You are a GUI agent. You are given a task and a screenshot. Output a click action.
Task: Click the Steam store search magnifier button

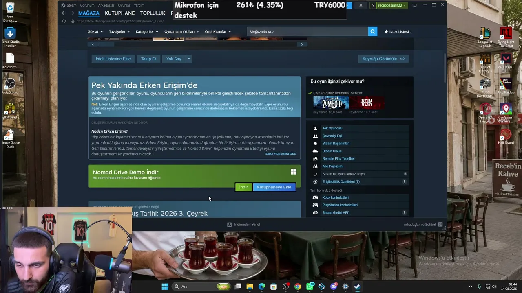pyautogui.click(x=372, y=31)
